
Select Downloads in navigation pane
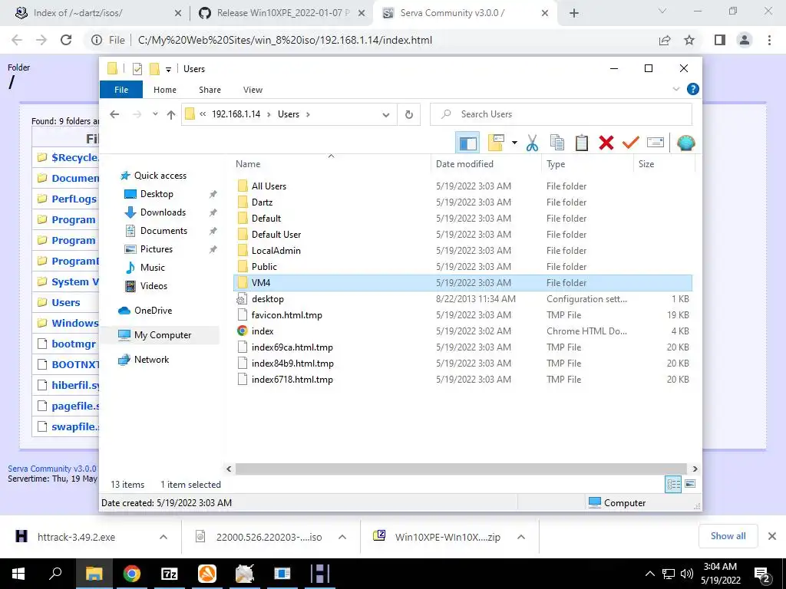pos(163,212)
